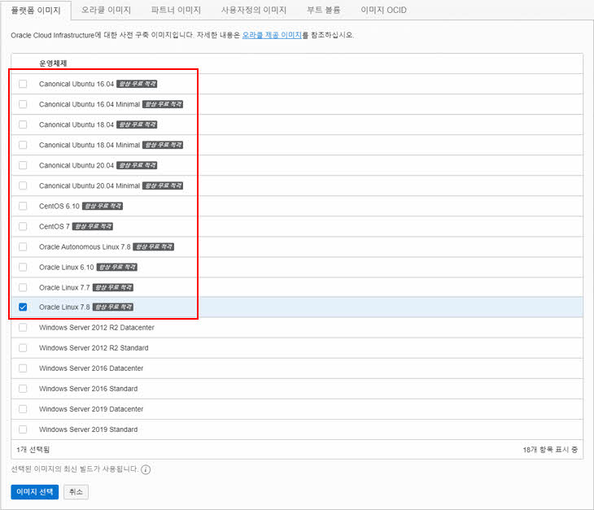Check Windows Server 2019 Standard checkbox

[23, 429]
